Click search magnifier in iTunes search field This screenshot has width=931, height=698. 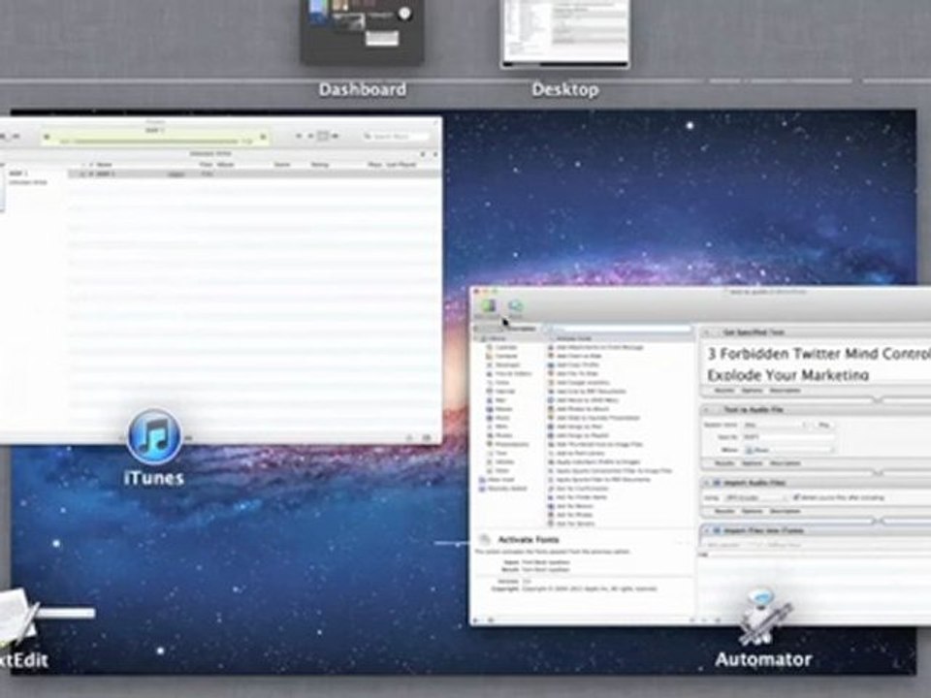pyautogui.click(x=368, y=137)
